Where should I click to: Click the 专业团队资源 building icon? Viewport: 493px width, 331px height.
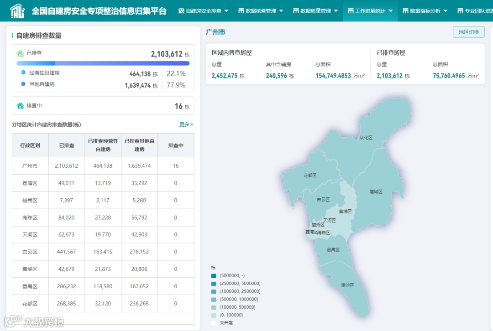[460, 11]
